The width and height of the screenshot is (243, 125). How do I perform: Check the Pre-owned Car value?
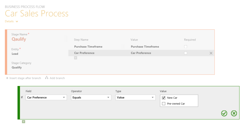point(164,104)
